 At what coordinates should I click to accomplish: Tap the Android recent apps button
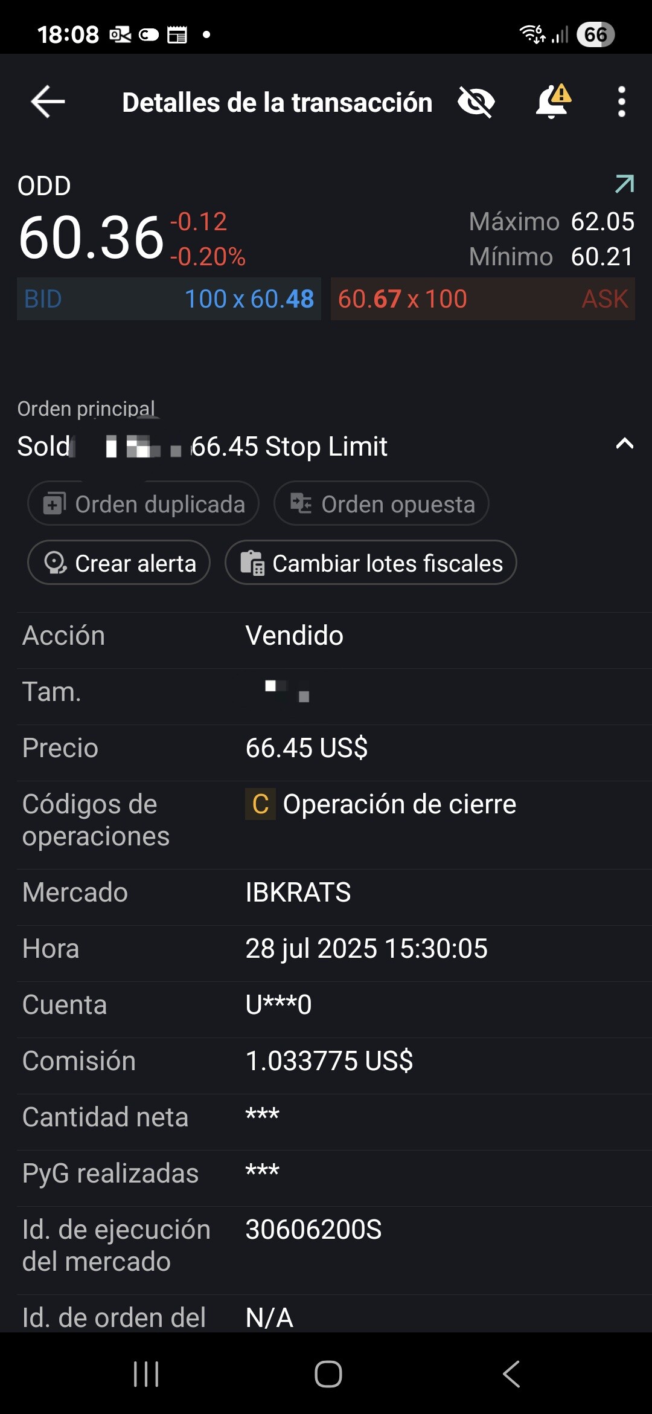146,1374
